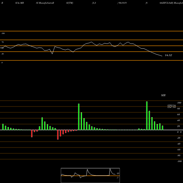Screen dimensions: 183x183
Task: Click the RSI 30 level axis label
Action: 3,54
